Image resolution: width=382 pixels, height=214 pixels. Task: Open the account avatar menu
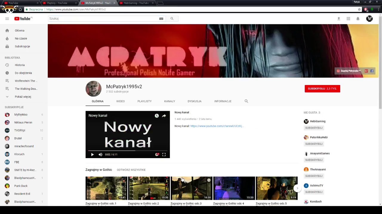(x=369, y=19)
